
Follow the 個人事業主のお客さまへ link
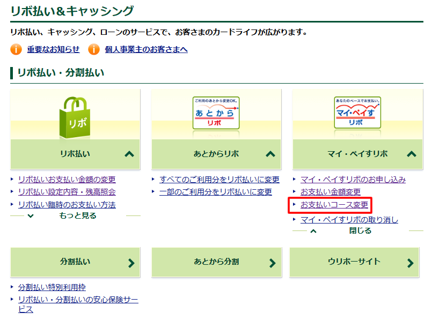[146, 49]
